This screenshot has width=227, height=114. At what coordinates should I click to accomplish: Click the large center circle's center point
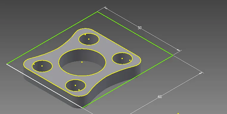[x=82, y=62]
